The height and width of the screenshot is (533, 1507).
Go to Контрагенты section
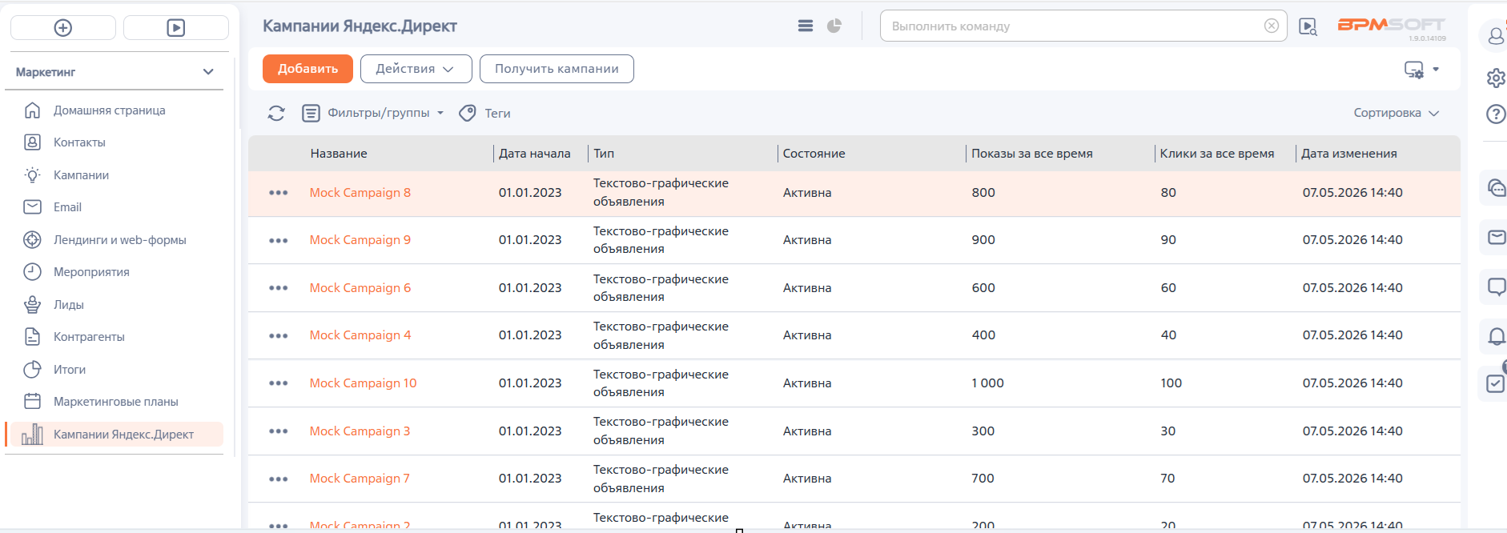pos(89,337)
